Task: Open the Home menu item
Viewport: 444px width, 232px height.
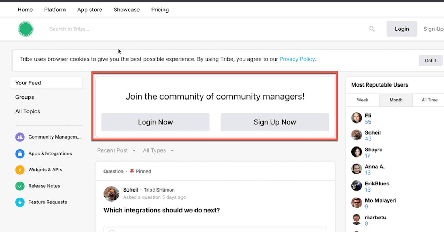Action: pyautogui.click(x=25, y=10)
